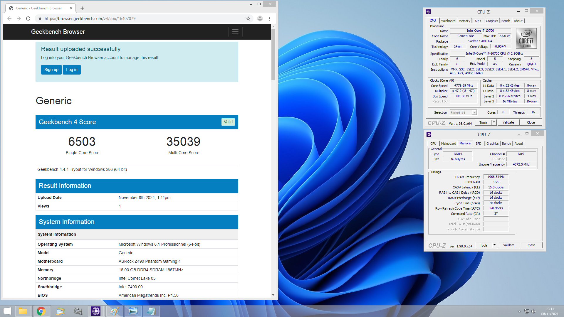Viewport: 564px width, 317px height.
Task: Switch to CPU-Z taskbar icon
Action: [x=96, y=311]
